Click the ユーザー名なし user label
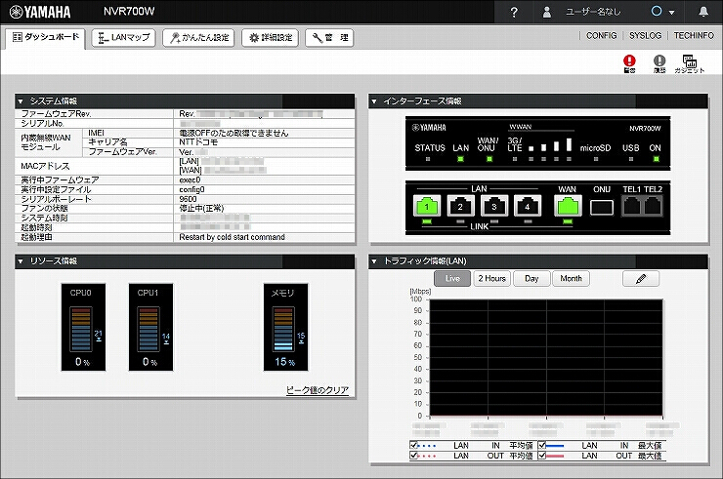Image resolution: width=723 pixels, height=479 pixels. (x=593, y=12)
